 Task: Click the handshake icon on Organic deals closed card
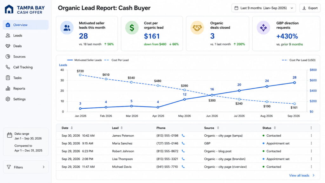click(197, 28)
